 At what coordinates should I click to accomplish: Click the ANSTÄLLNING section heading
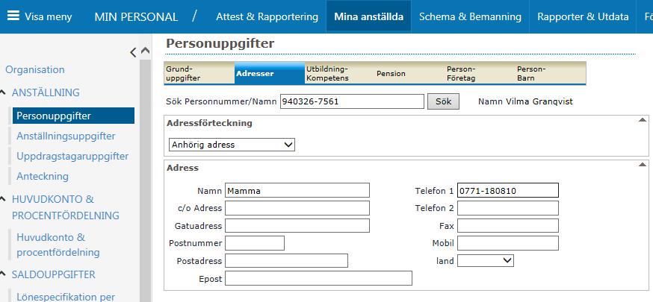point(46,92)
